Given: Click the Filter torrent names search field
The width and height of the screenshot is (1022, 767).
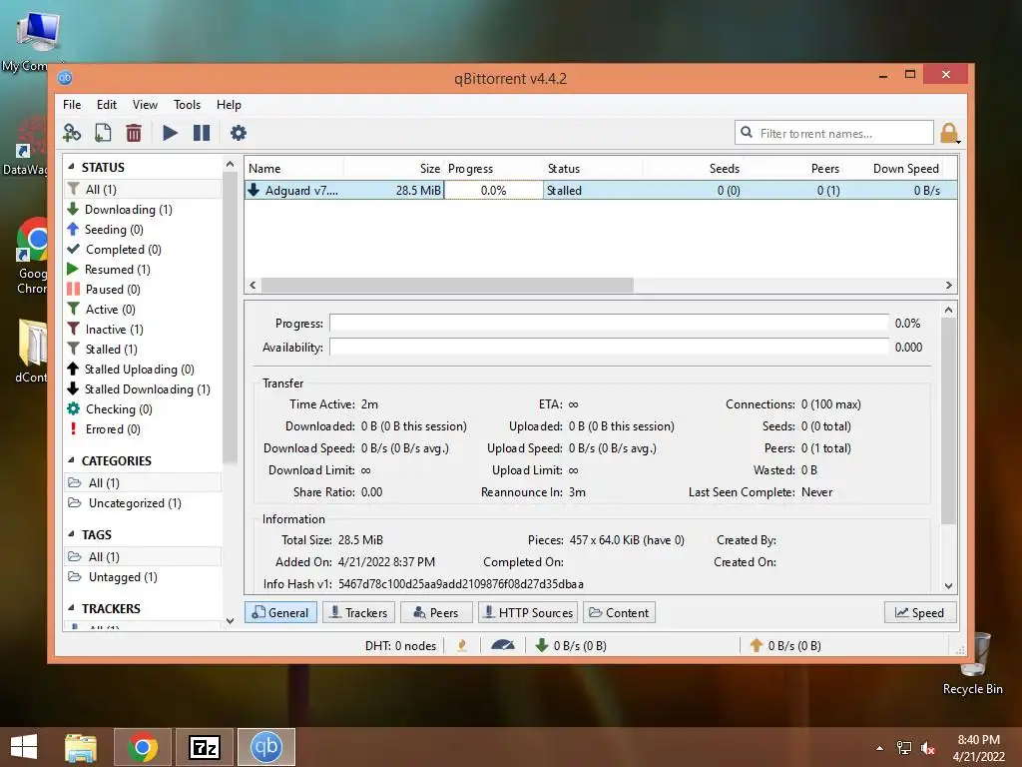Looking at the screenshot, I should click(834, 133).
